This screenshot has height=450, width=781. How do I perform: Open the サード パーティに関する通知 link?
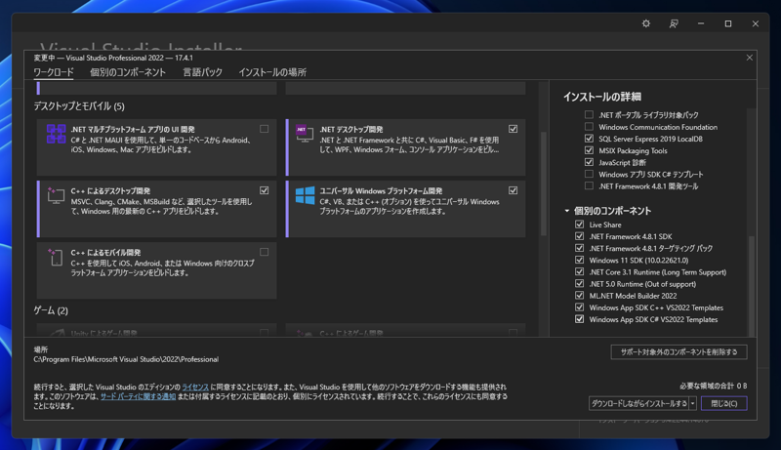pyautogui.click(x=138, y=396)
